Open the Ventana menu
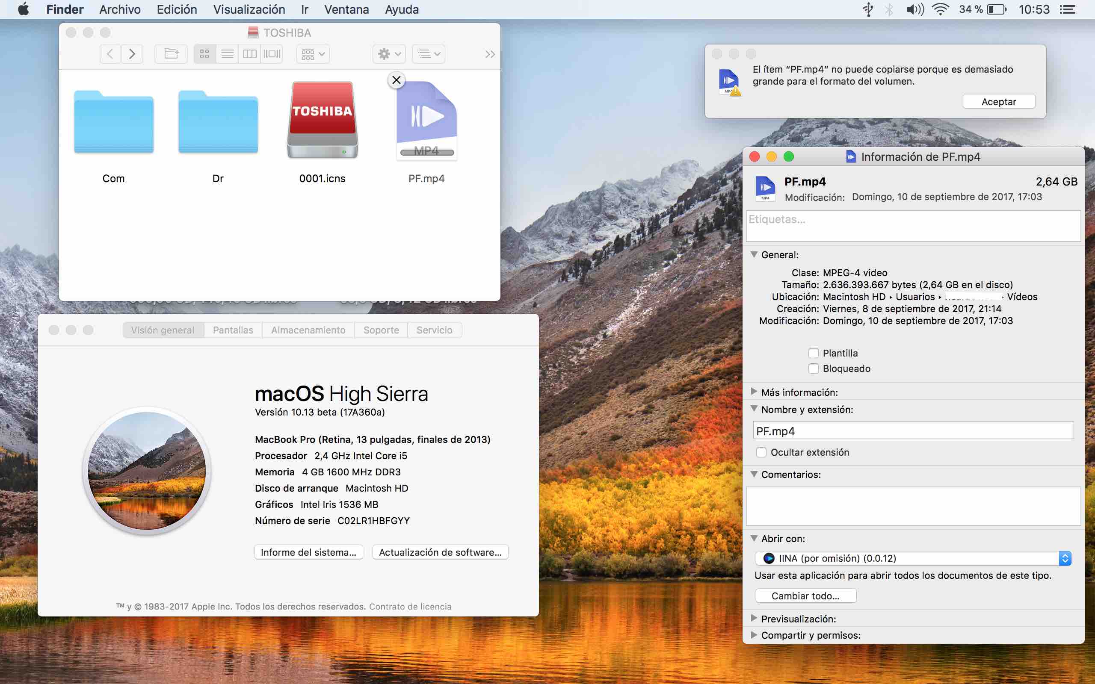Screen dimensions: 1095x684 [346, 9]
